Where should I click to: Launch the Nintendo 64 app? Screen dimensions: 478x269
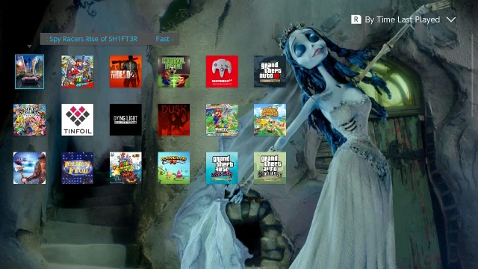click(x=222, y=72)
